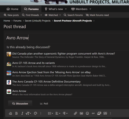The width and height of the screenshot is (129, 119).
Task: Click the eraser remove-formatting icon
Action: pos(11,113)
